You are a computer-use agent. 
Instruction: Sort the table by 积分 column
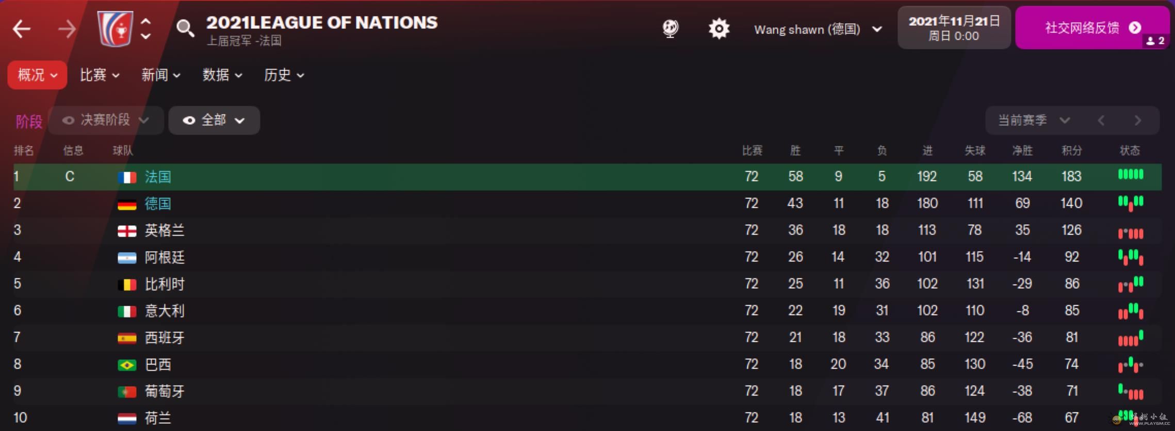(x=1071, y=151)
